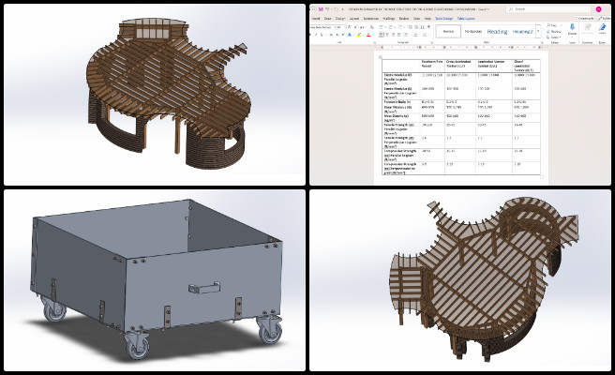
Task: Click the sort icon in Paragraph group
Action: (423, 27)
